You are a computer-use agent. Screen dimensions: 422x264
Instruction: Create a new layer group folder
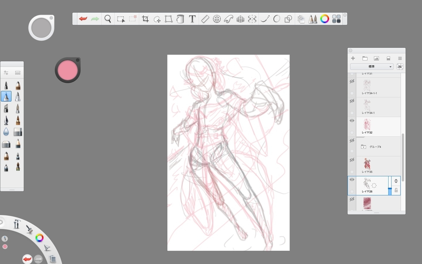click(x=365, y=58)
